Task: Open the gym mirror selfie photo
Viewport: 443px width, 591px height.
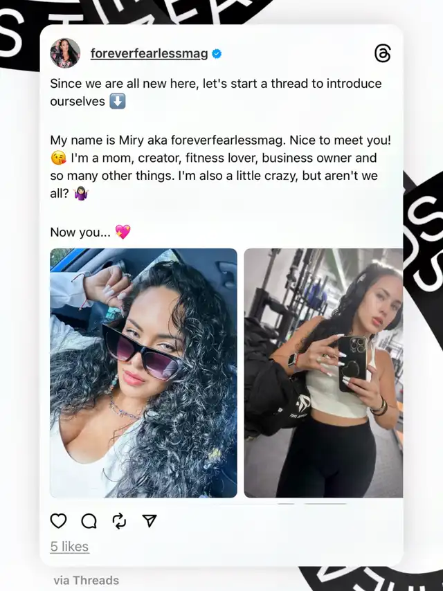Action: point(323,373)
